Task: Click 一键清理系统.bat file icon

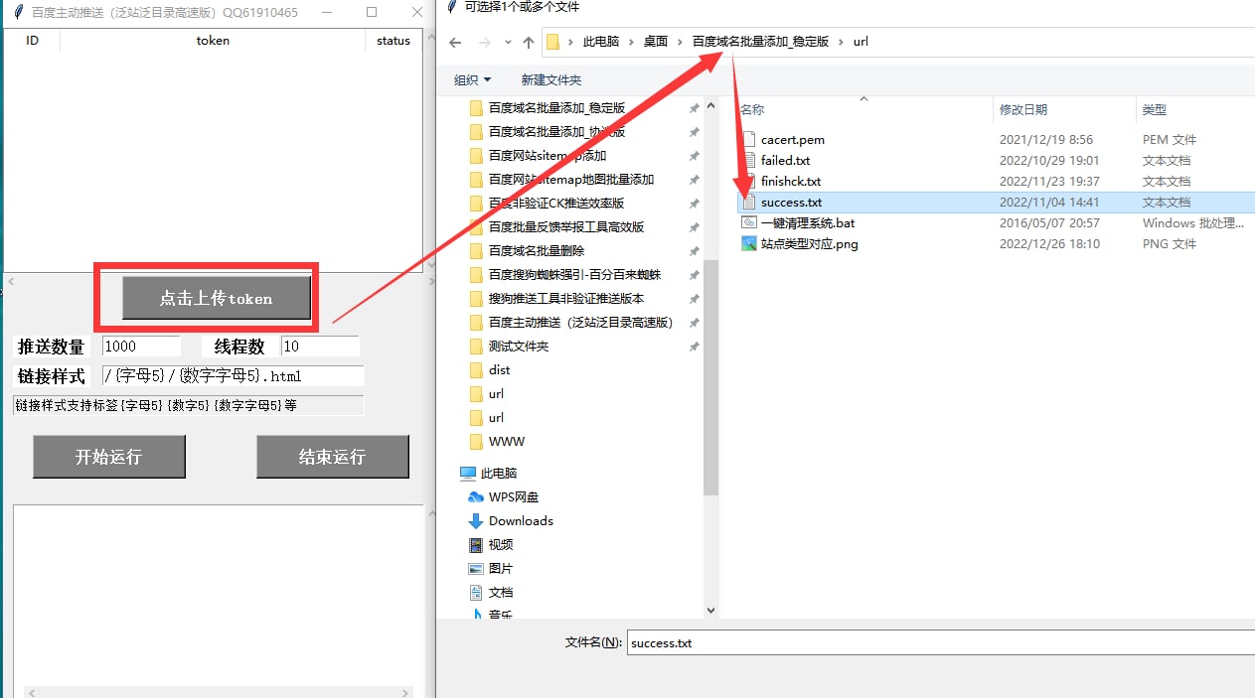Action: (x=749, y=222)
